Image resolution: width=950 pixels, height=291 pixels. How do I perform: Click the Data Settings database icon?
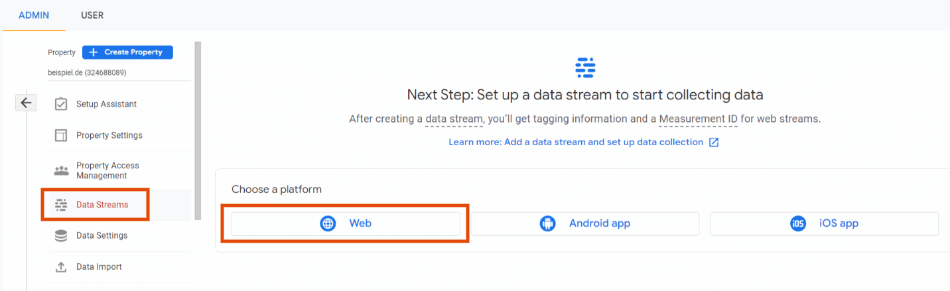pyautogui.click(x=61, y=235)
